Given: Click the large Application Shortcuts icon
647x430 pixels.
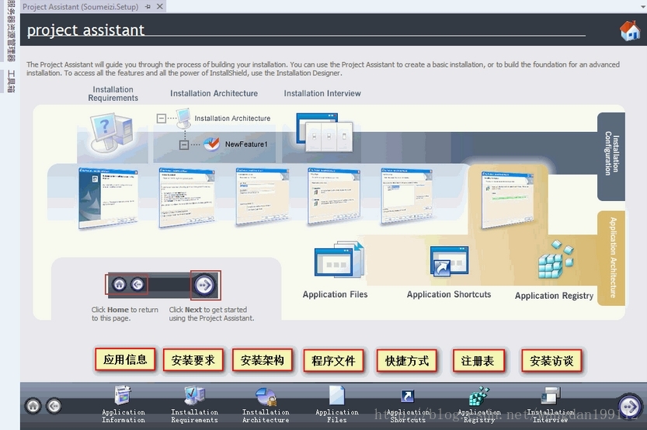Looking at the screenshot, I should (x=449, y=262).
